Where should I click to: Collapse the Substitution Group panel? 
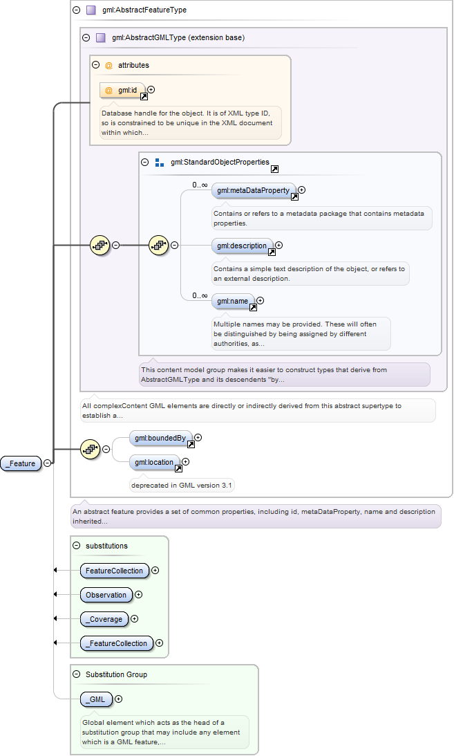tap(77, 674)
